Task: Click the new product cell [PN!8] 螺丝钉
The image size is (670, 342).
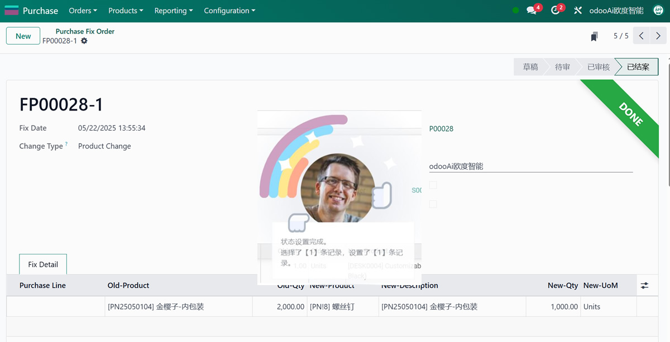Action: pyautogui.click(x=343, y=307)
